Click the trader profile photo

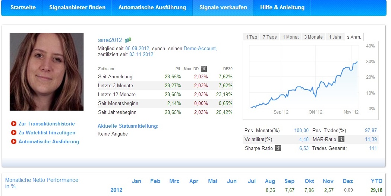(x=47, y=72)
